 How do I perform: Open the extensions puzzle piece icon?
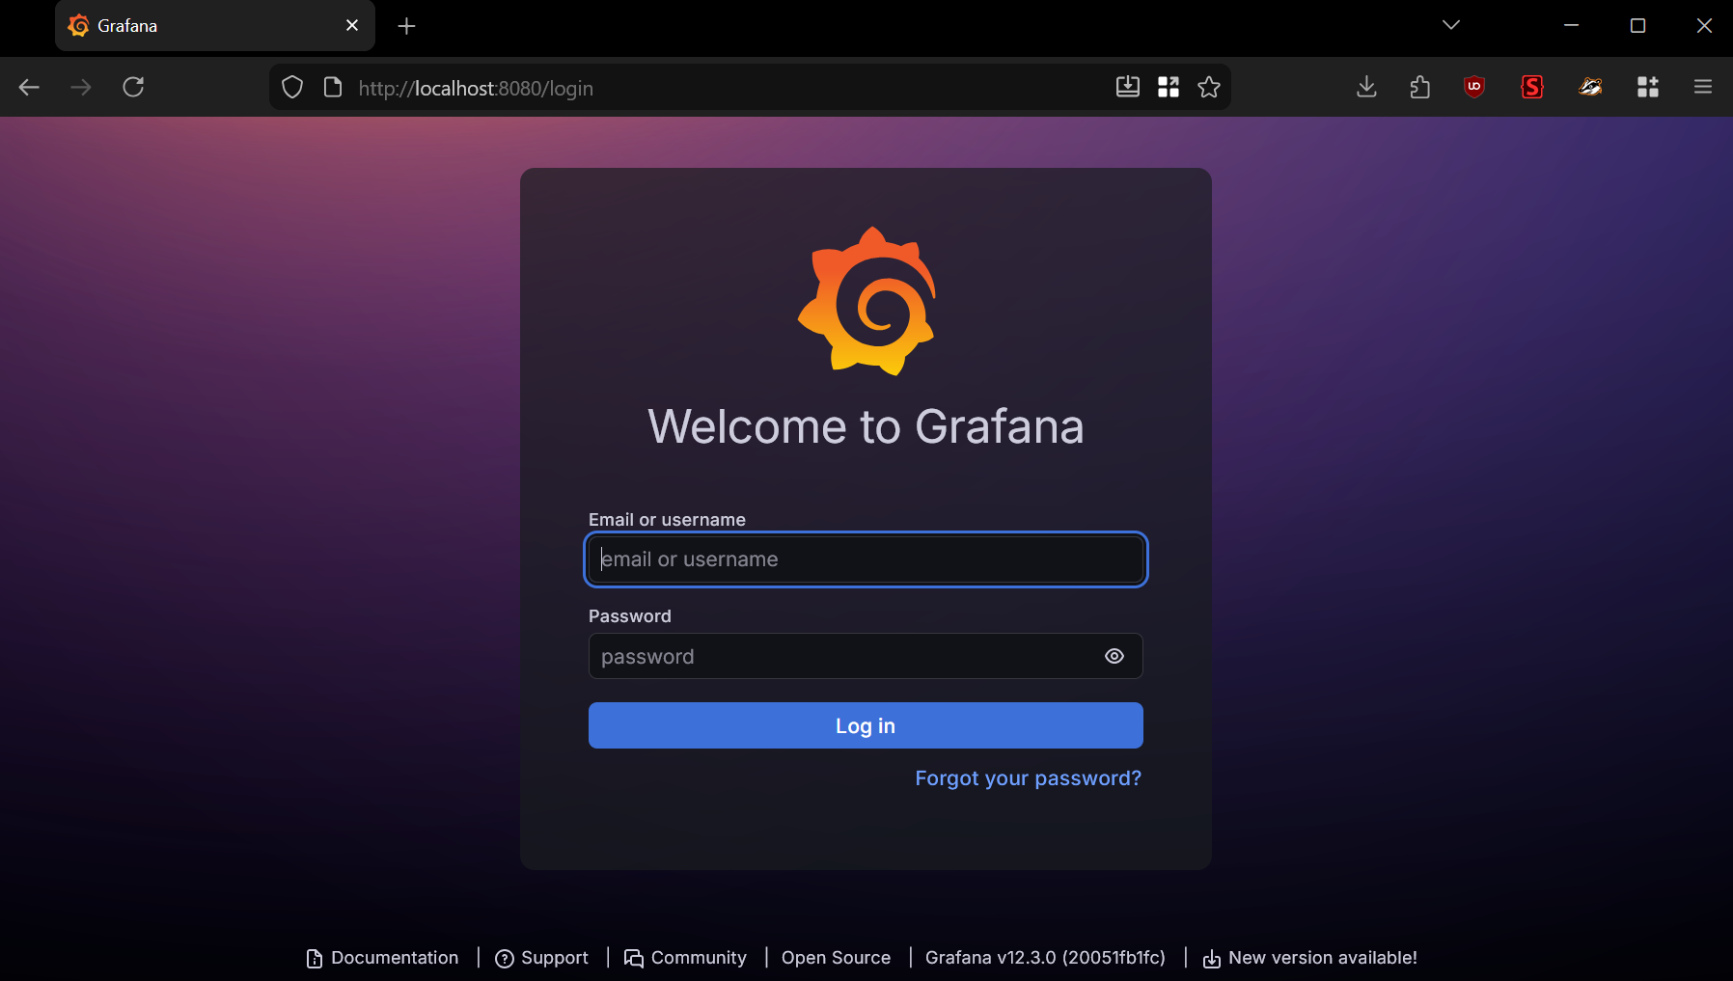(1419, 87)
